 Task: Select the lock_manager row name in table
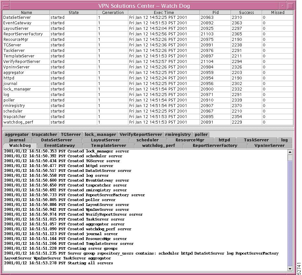coord(17,89)
